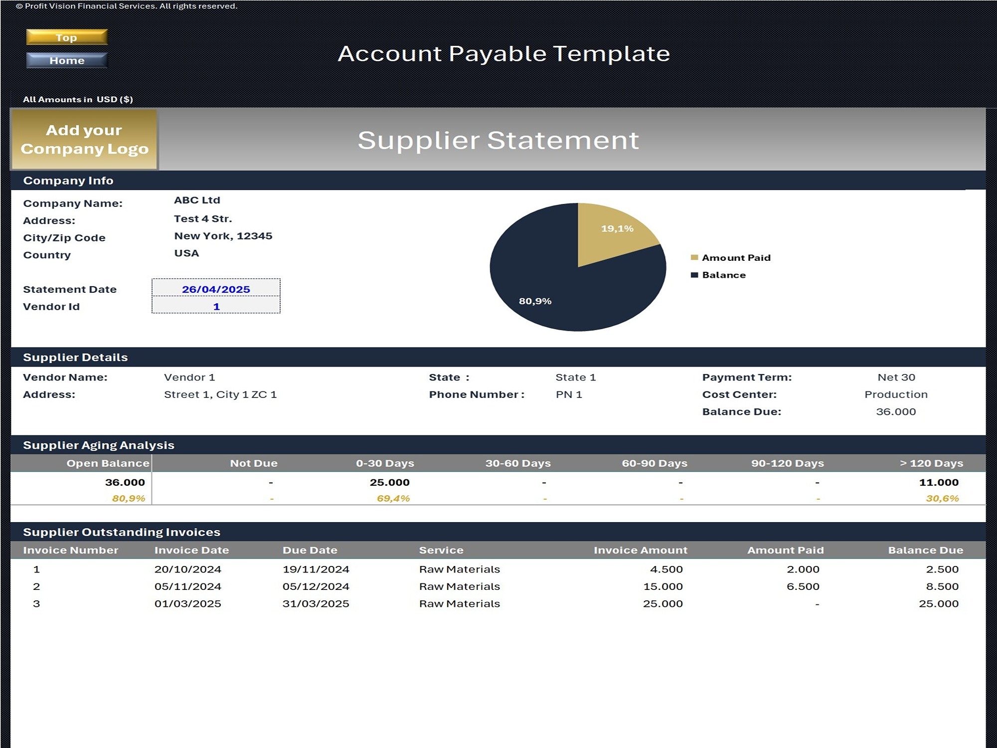The height and width of the screenshot is (748, 997).
Task: Click invoice number 3 in the table
Action: pyautogui.click(x=35, y=603)
